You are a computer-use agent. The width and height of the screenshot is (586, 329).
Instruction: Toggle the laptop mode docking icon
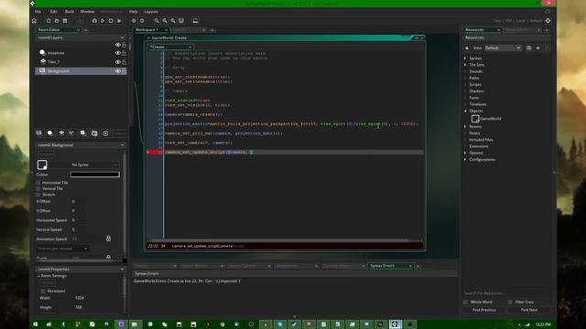(195, 21)
